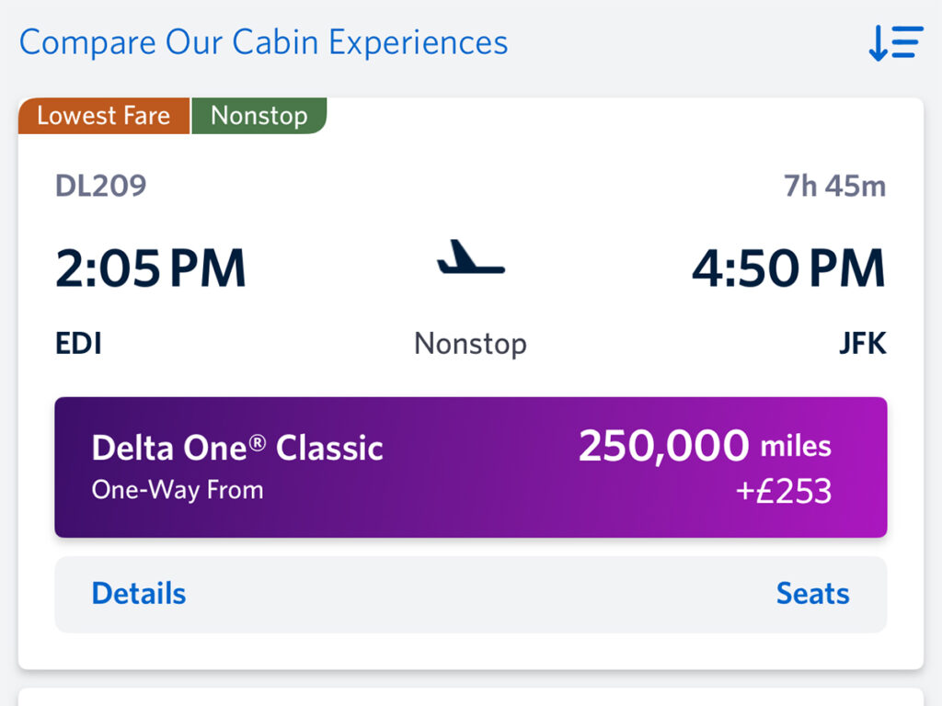942x706 pixels.
Task: Click the 4:50 PM arrival time
Action: click(788, 268)
